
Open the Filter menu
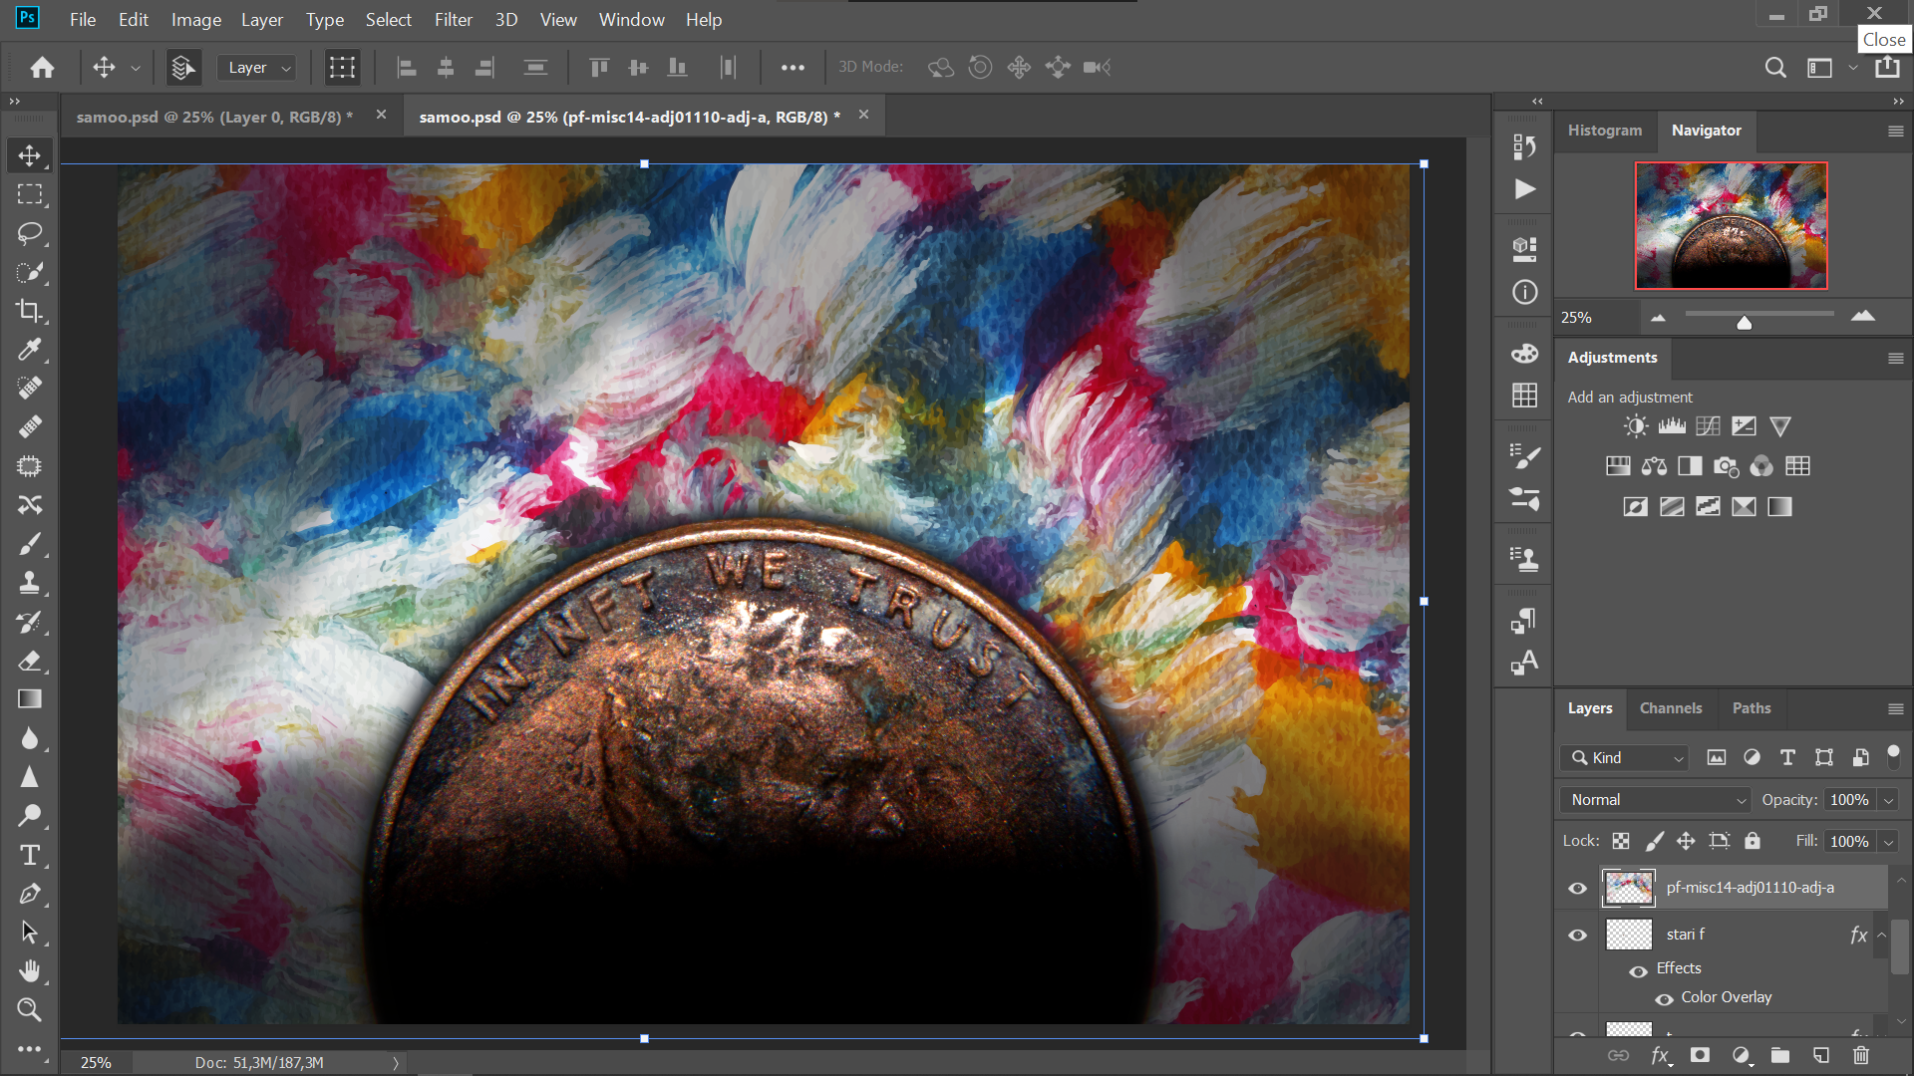pyautogui.click(x=454, y=20)
